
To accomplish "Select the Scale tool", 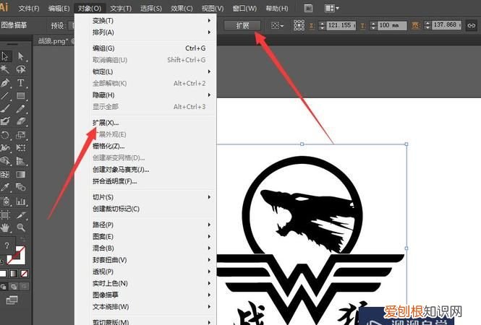I will tap(21, 135).
